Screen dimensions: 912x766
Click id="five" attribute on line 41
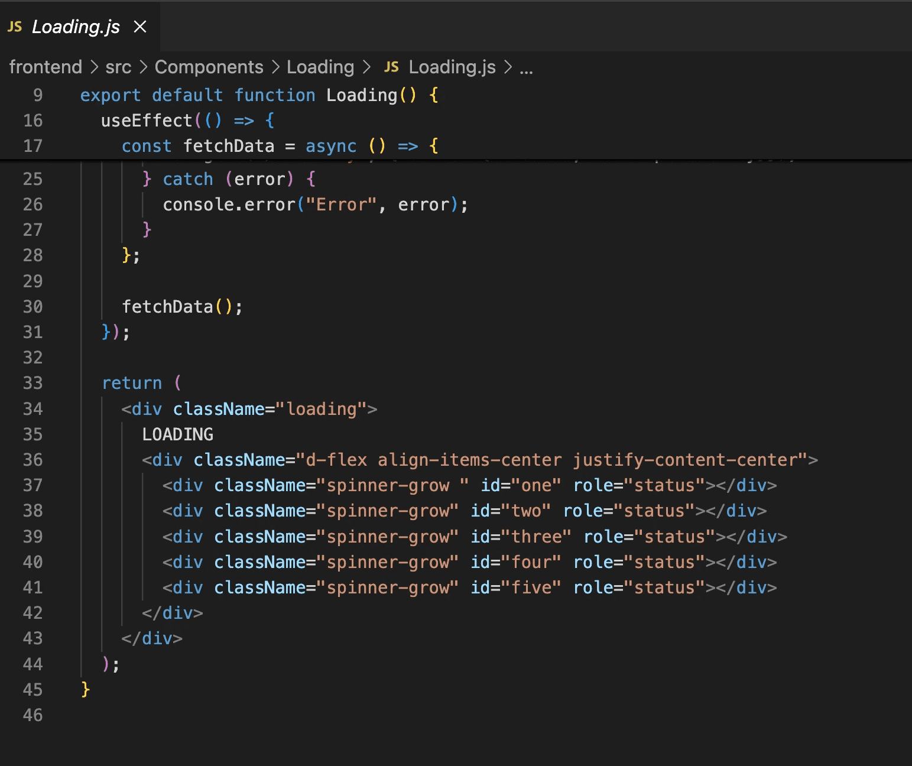tap(516, 588)
